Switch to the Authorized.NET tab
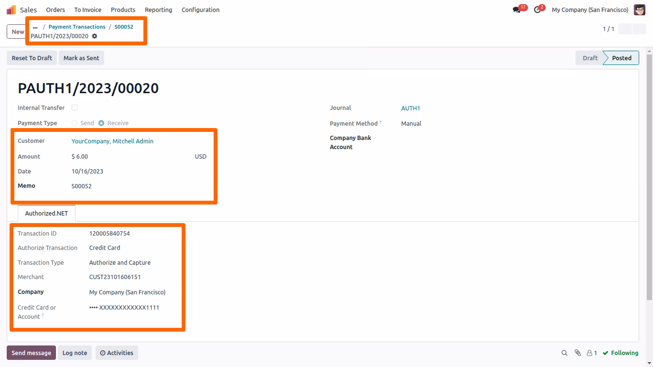 click(46, 214)
